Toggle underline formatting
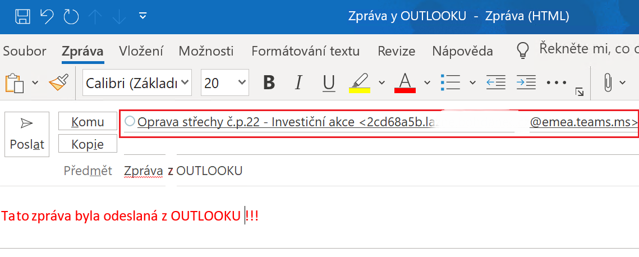Viewport: 639px width, 257px height. 328,82
